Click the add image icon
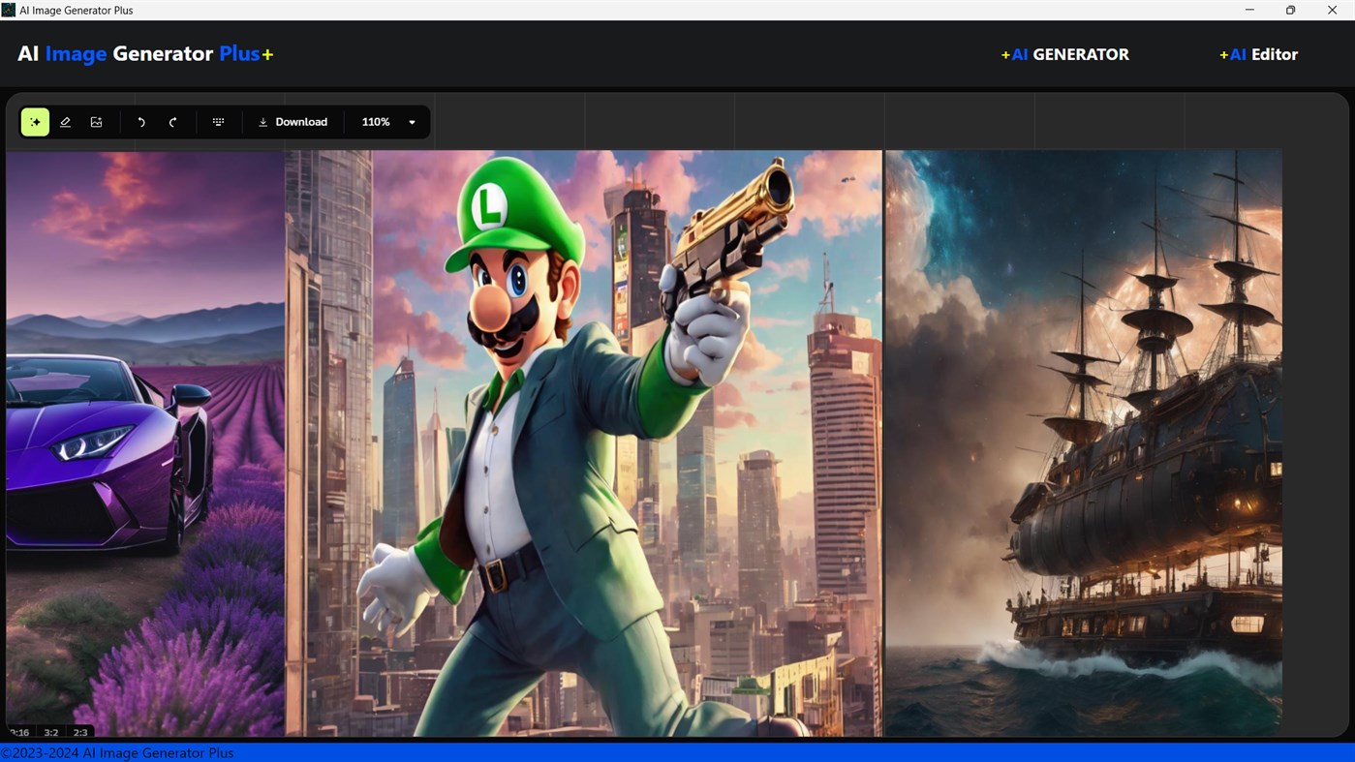 97,122
